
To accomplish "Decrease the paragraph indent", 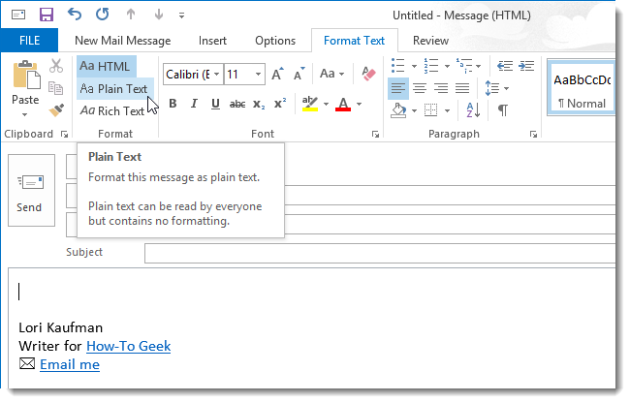I will point(505,66).
